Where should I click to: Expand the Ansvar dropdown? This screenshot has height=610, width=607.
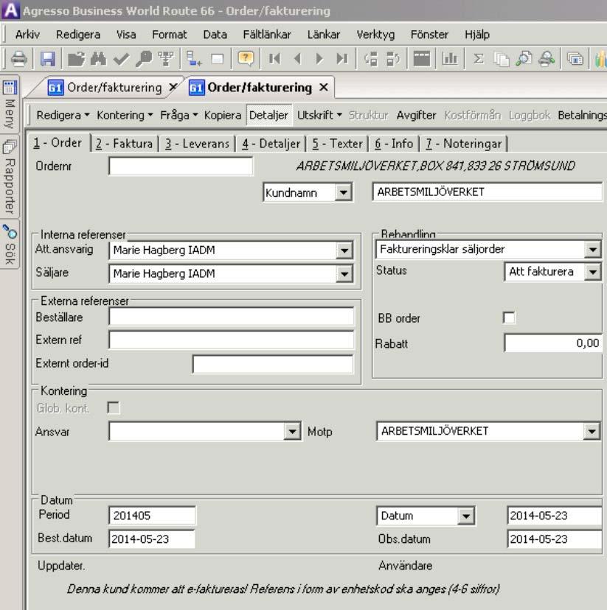click(x=292, y=432)
